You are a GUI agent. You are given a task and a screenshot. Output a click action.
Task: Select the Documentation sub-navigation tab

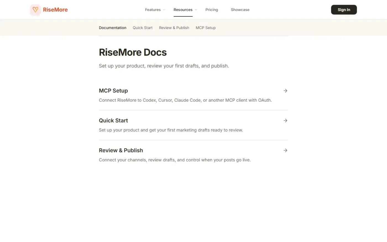(113, 28)
